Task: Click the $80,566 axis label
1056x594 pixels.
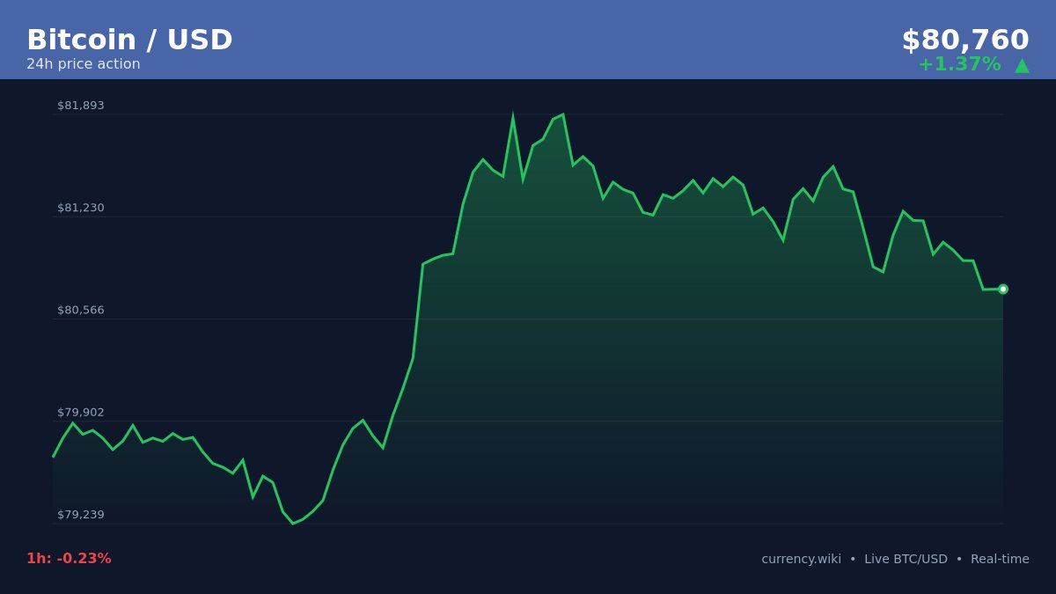Action: coord(81,310)
